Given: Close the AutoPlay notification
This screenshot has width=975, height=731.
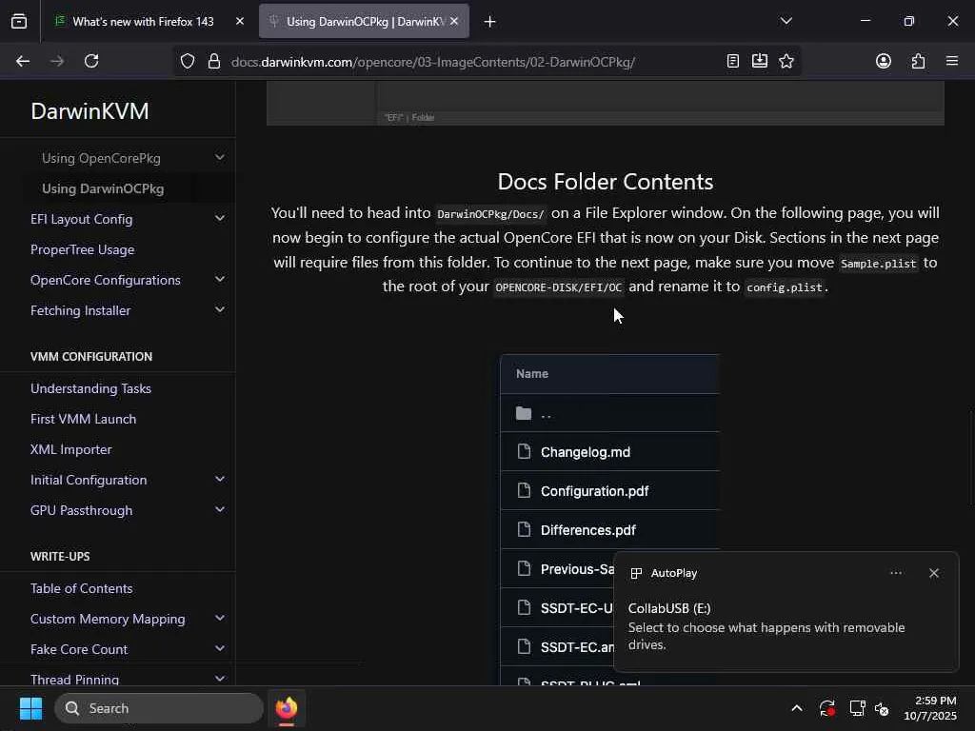Looking at the screenshot, I should coord(933,573).
